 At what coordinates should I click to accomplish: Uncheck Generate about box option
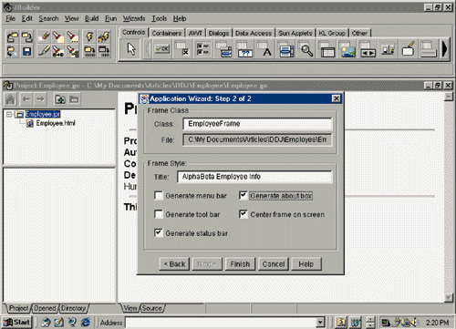pos(243,195)
